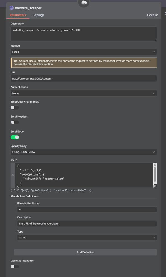Open the Specify Body dropdown

point(83,152)
